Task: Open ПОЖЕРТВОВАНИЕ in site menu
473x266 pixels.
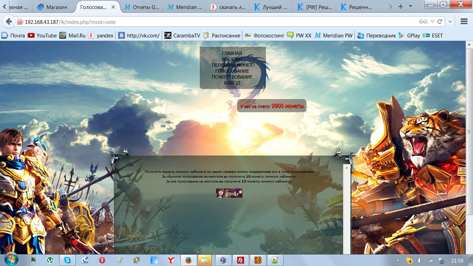Action: [232, 77]
